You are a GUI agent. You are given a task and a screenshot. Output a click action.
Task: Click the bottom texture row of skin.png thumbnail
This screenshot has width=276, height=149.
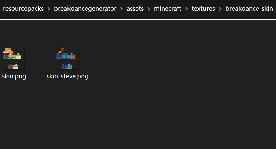(x=13, y=66)
